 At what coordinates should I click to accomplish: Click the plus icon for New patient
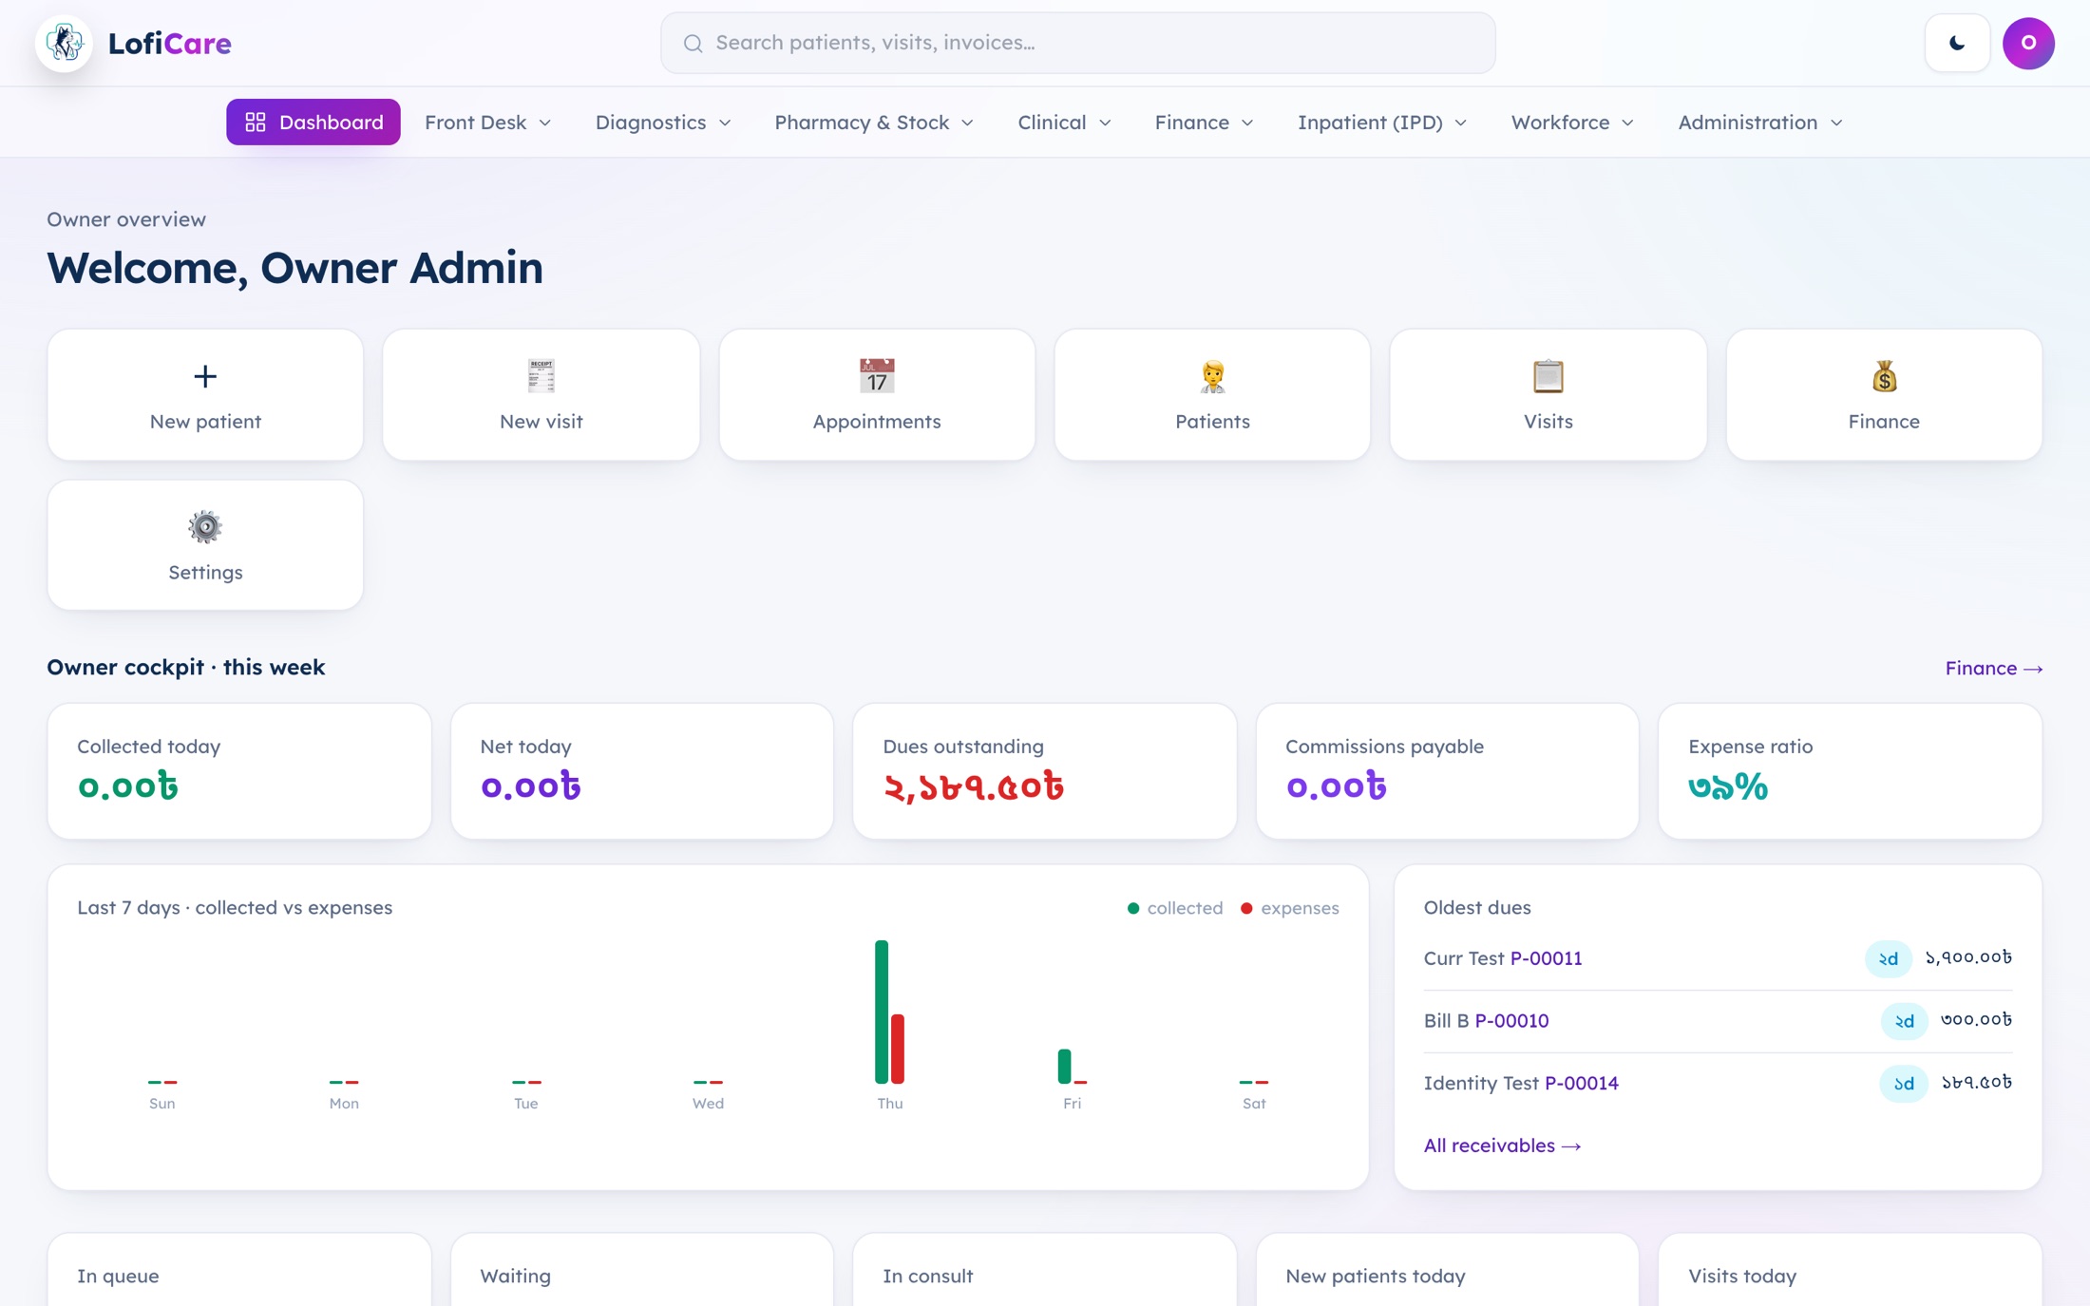pyautogui.click(x=205, y=376)
